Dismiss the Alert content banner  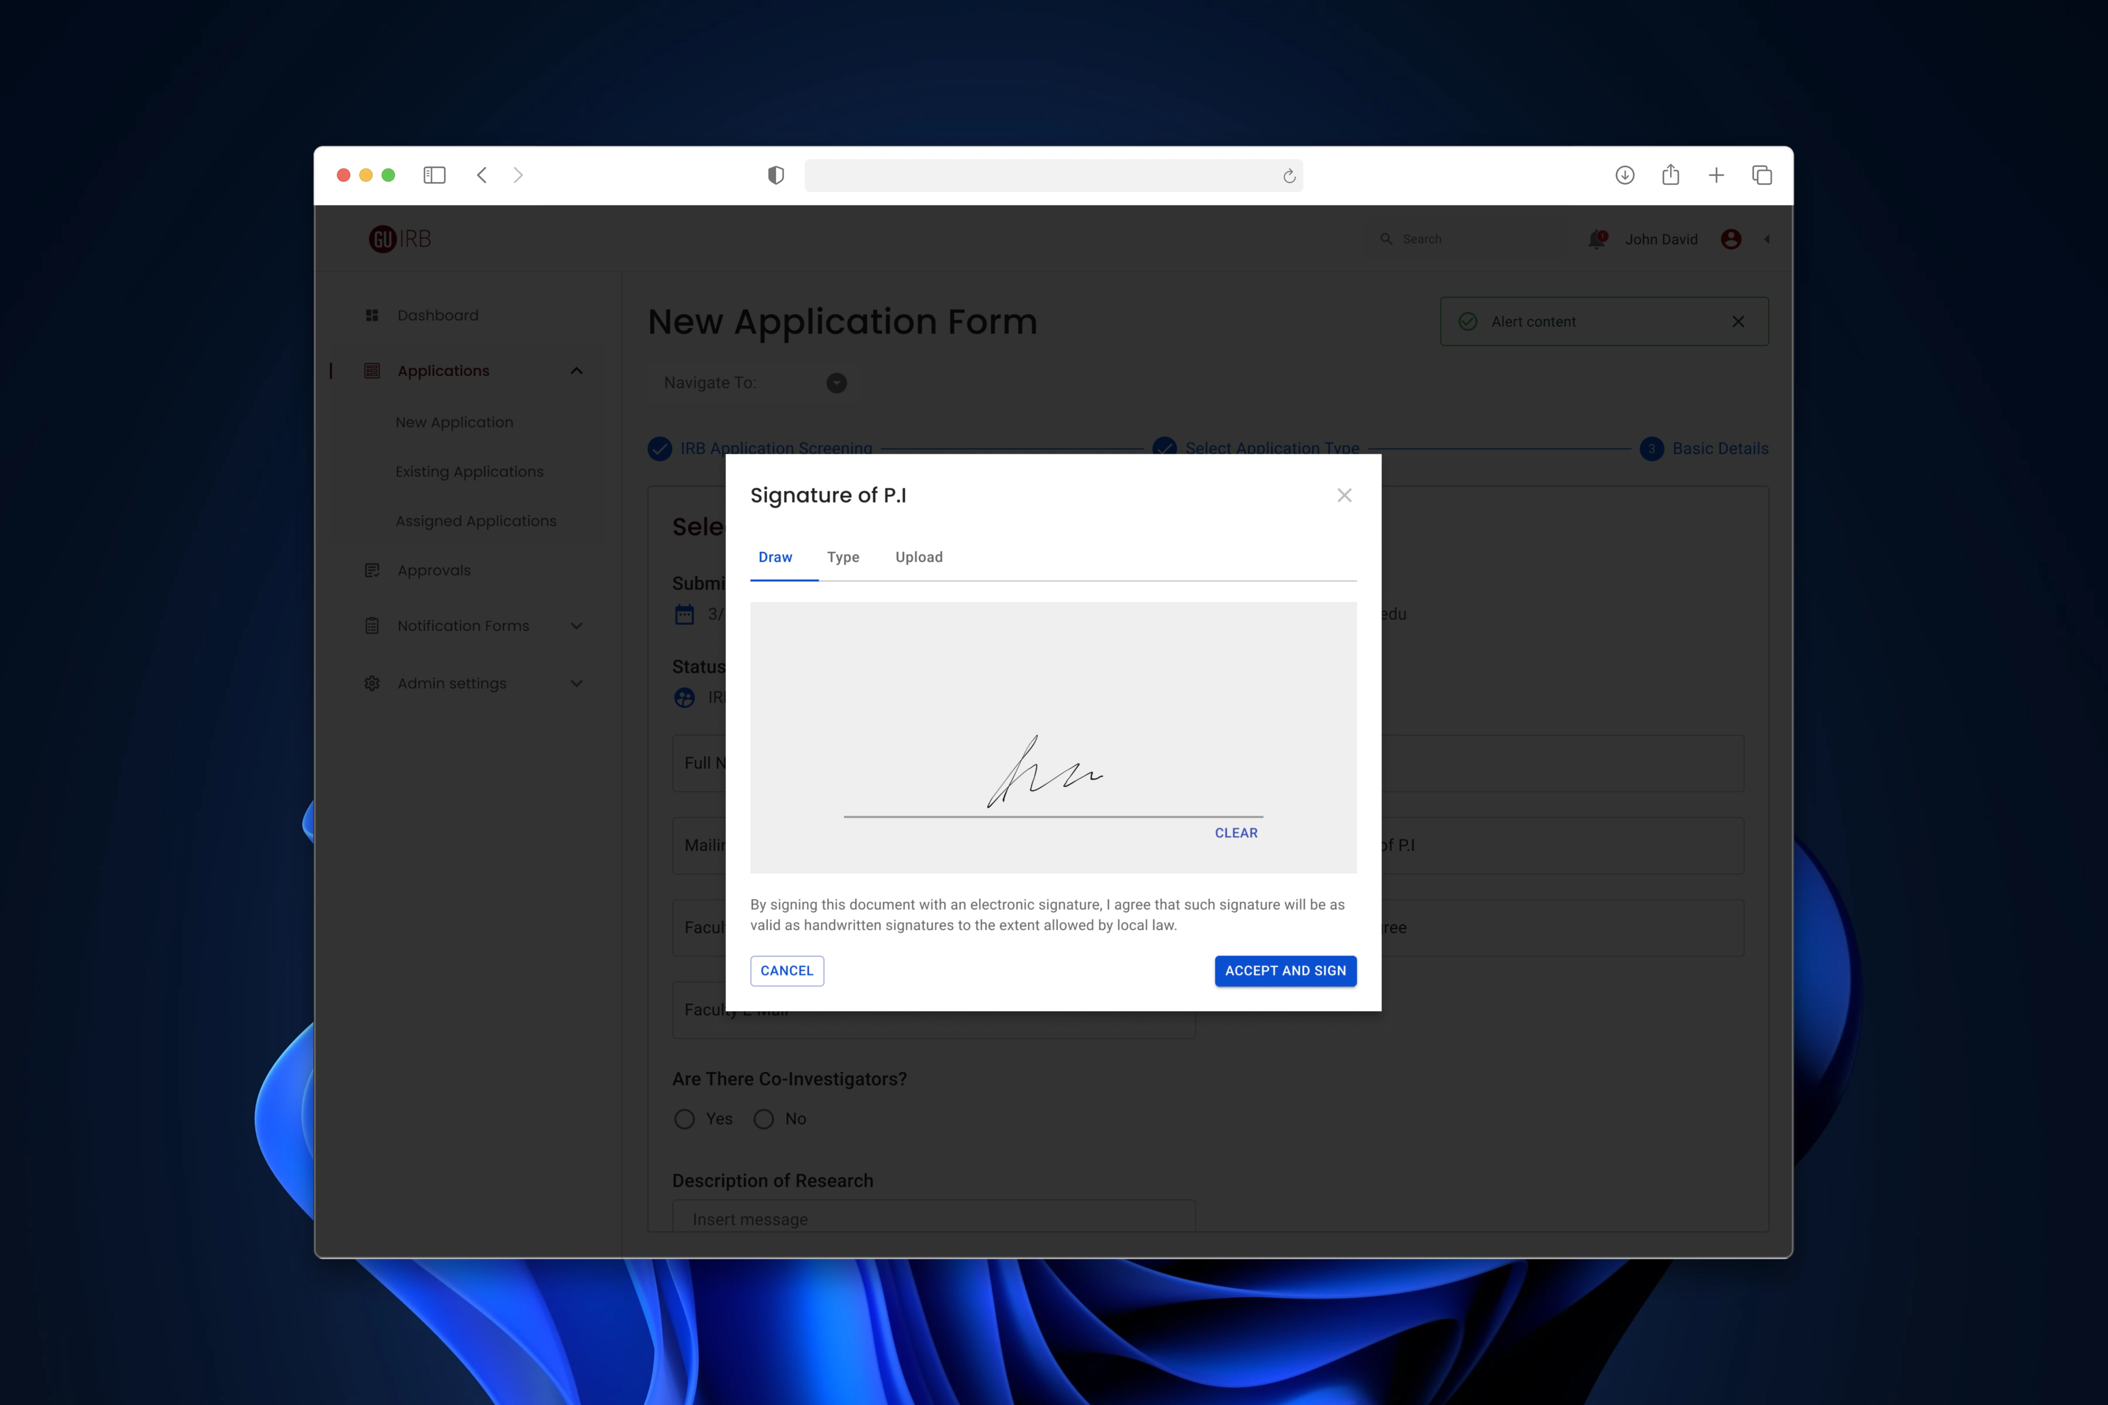click(x=1738, y=322)
